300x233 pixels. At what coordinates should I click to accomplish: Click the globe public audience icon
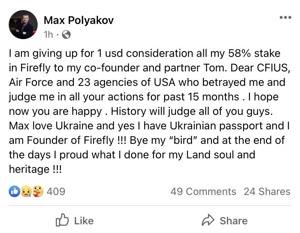click(x=66, y=35)
